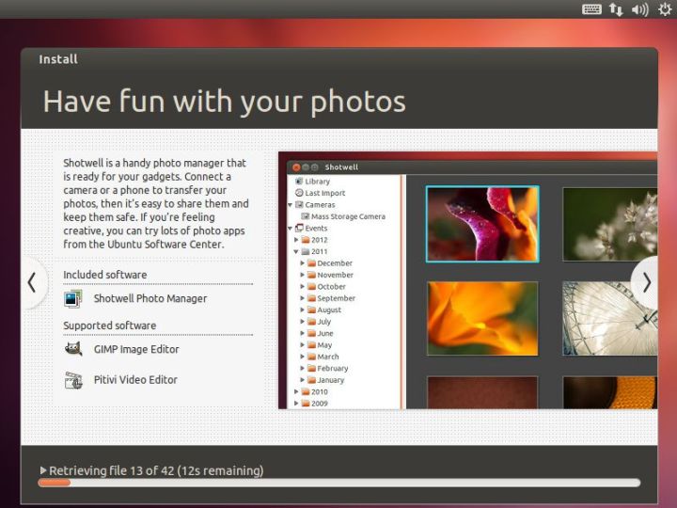Expand the 2012 events folder
This screenshot has height=508, width=677.
(x=296, y=240)
